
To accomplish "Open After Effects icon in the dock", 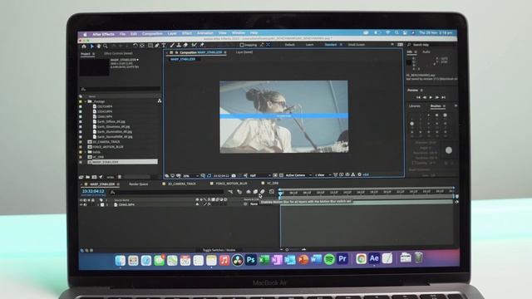I will [374, 258].
